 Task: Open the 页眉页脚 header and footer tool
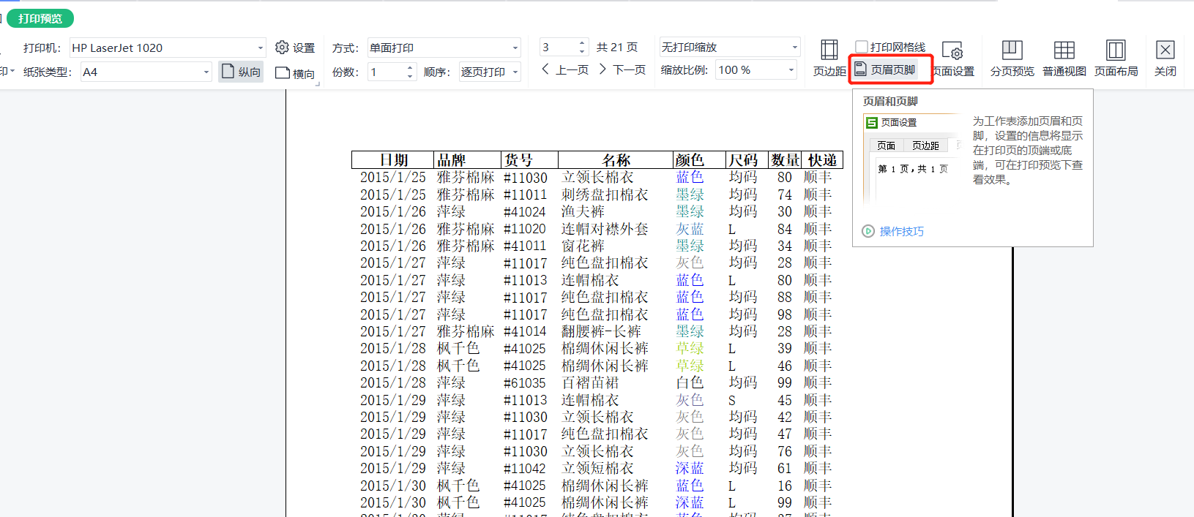coord(886,69)
